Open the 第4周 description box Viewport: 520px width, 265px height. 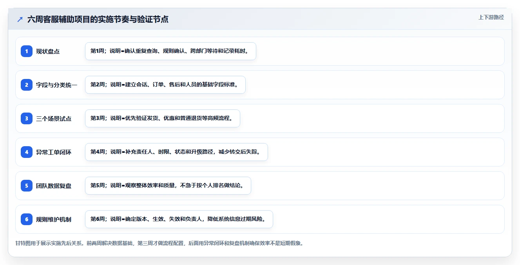point(176,152)
